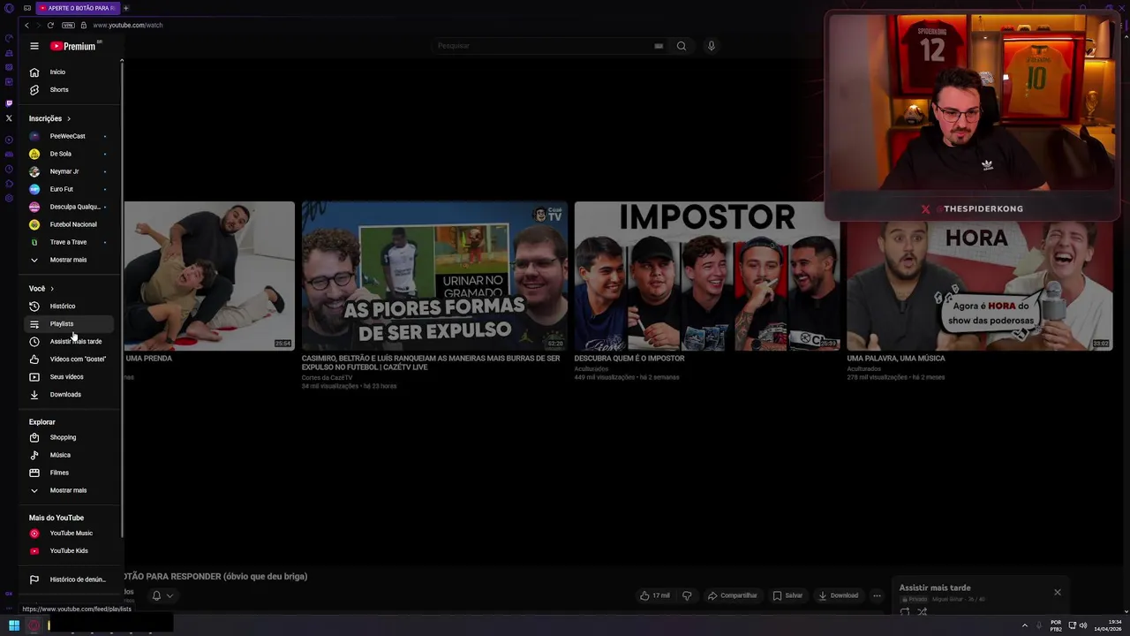1130x636 pixels.
Task: Open the YouTube hamburger guide menu
Action: click(34, 46)
